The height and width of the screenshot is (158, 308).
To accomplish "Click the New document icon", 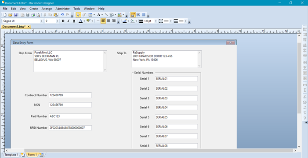I will (5, 15).
